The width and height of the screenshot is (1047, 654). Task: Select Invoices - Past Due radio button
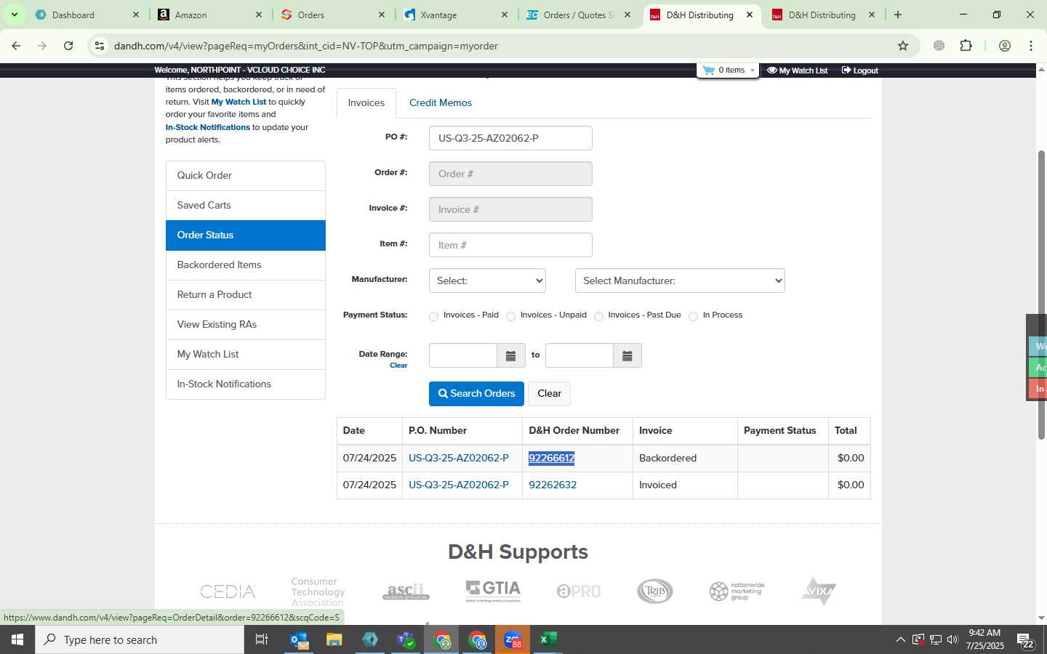[x=599, y=316]
